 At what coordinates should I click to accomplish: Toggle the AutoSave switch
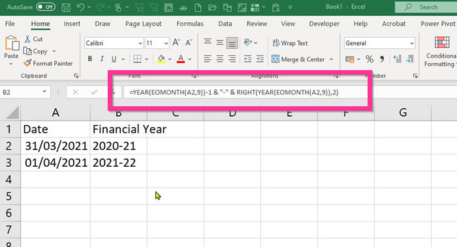tap(46, 7)
